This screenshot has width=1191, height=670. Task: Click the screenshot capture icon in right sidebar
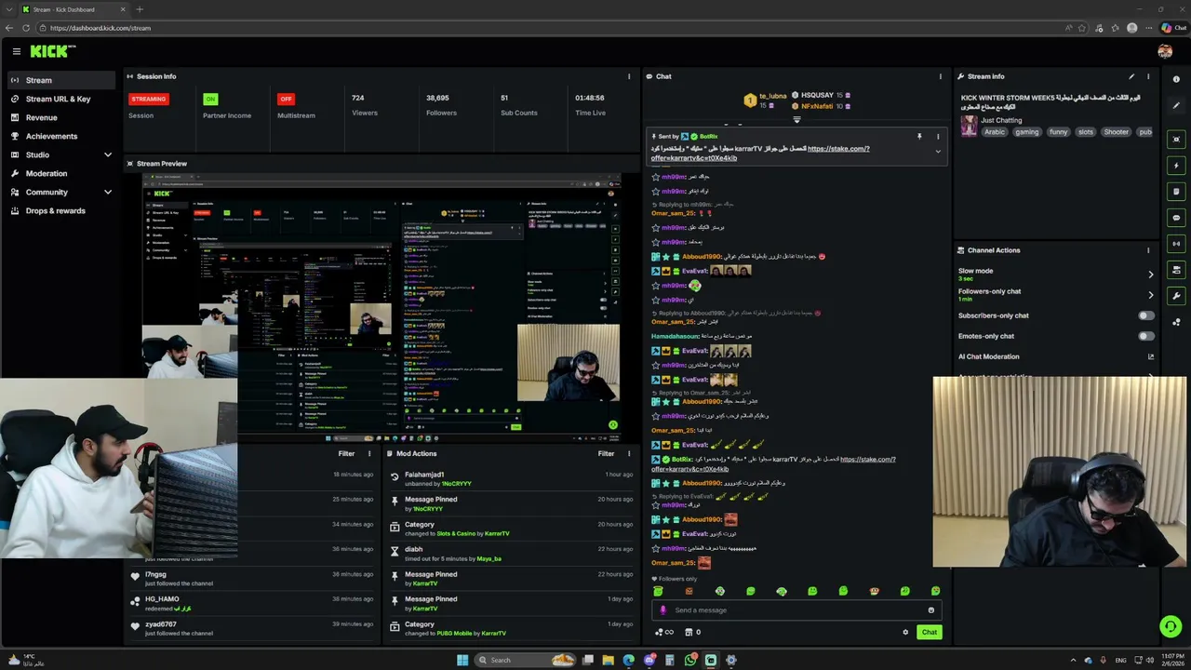pos(1176,140)
